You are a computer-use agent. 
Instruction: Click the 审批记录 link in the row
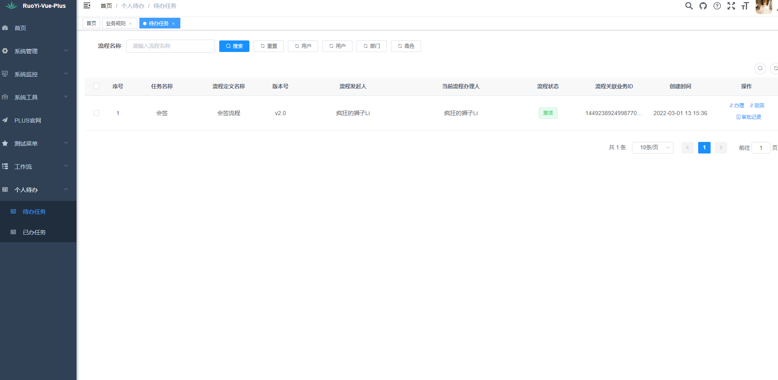click(749, 117)
